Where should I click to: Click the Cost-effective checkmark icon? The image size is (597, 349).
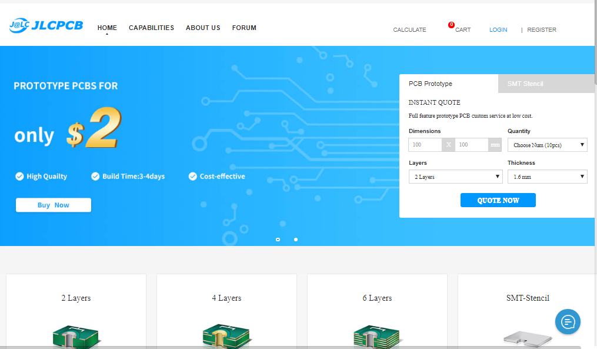193,176
